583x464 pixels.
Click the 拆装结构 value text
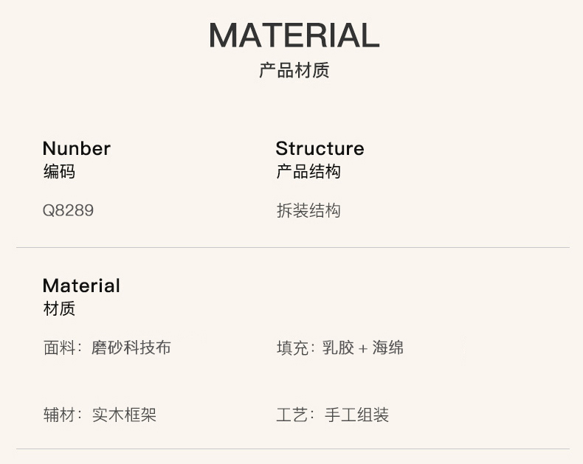pyautogui.click(x=308, y=211)
